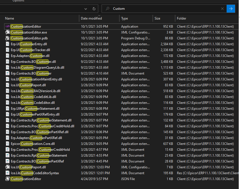The width and height of the screenshot is (240, 189).
Task: Select the Erp.Contracts.Rpt.CustomerStatement XML document name
Action: coord(39,155)
